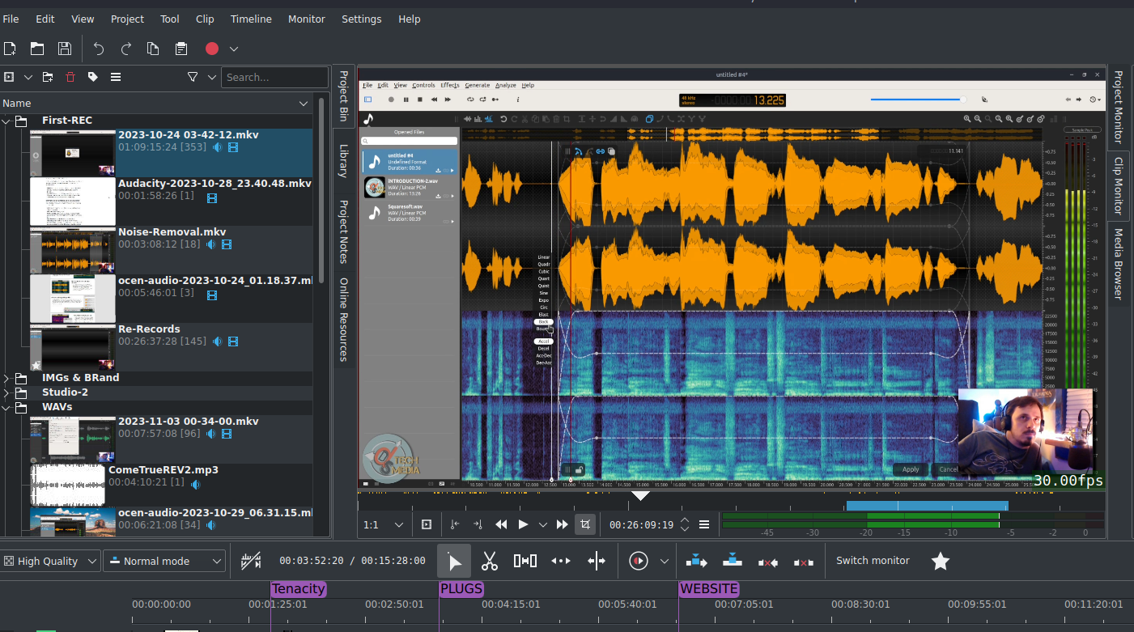
Task: Click the Add Clip icon in project bin
Action: pyautogui.click(x=9, y=77)
